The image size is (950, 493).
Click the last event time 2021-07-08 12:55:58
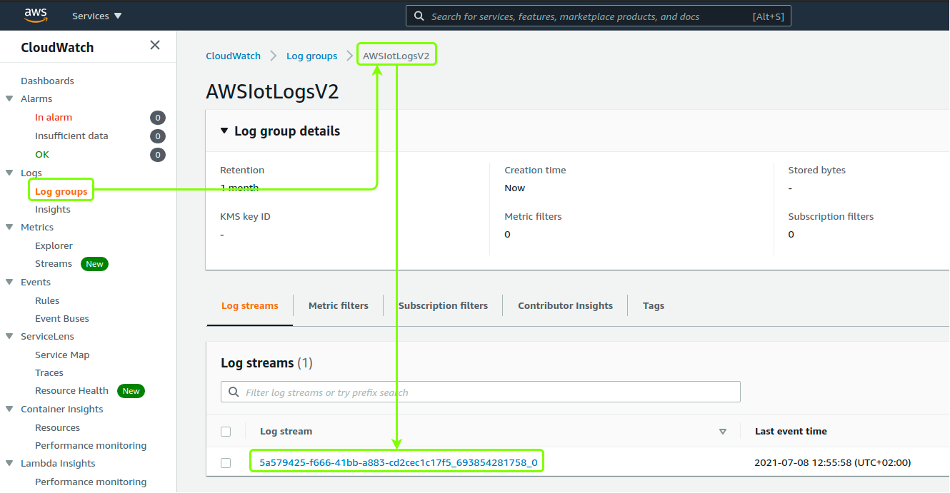click(833, 462)
